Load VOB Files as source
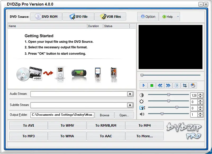This screenshot has width=212, height=154. click(x=110, y=16)
